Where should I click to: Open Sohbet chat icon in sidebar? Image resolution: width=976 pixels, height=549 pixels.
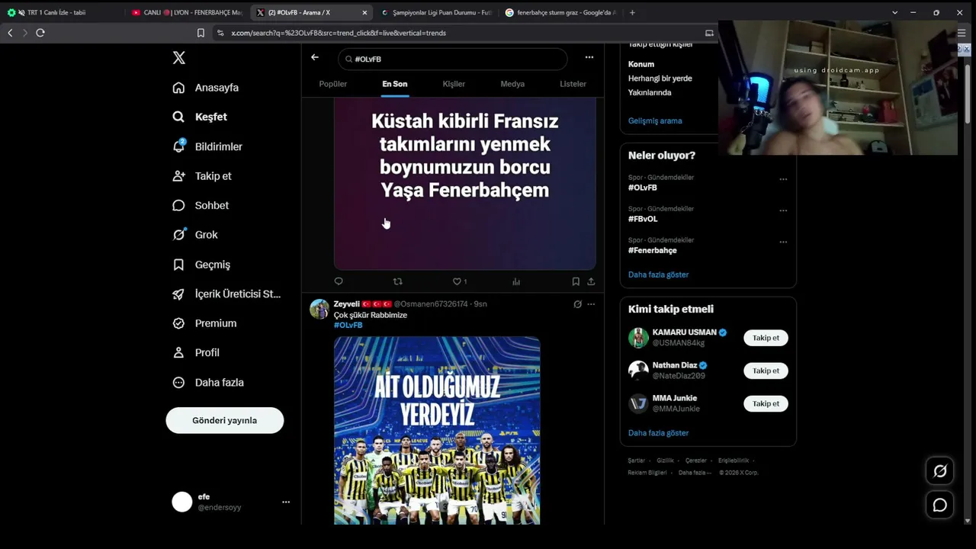[x=178, y=205]
